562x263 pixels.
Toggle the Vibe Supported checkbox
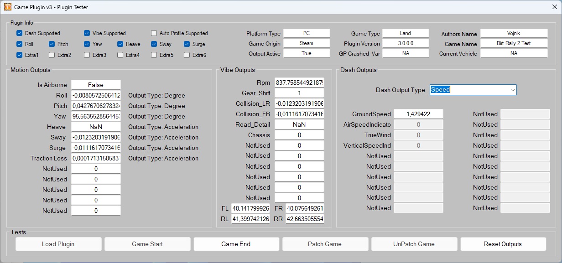87,33
